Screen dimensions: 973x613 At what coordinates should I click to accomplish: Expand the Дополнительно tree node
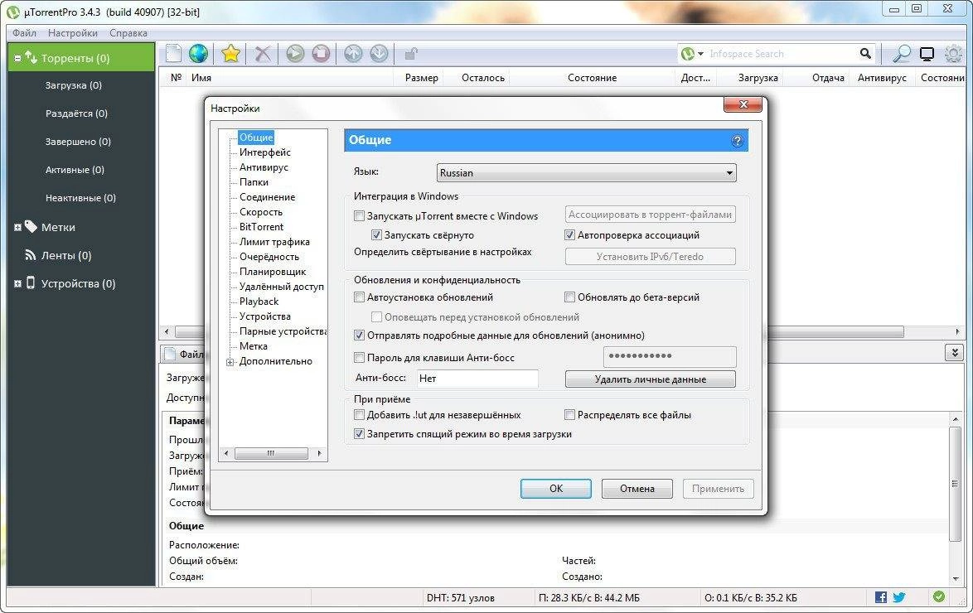[230, 361]
